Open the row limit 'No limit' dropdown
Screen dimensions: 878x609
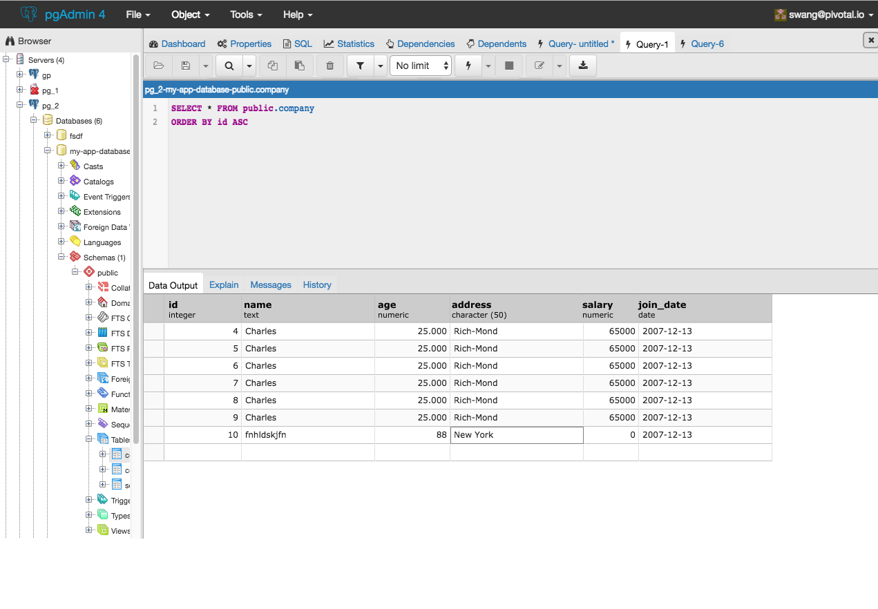pyautogui.click(x=421, y=66)
